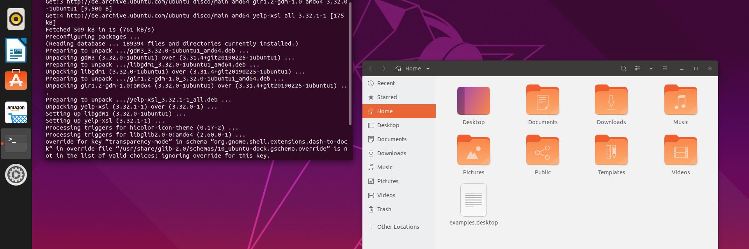Select the Videos folder icon
This screenshot has width=749, height=249.
coord(681,150)
